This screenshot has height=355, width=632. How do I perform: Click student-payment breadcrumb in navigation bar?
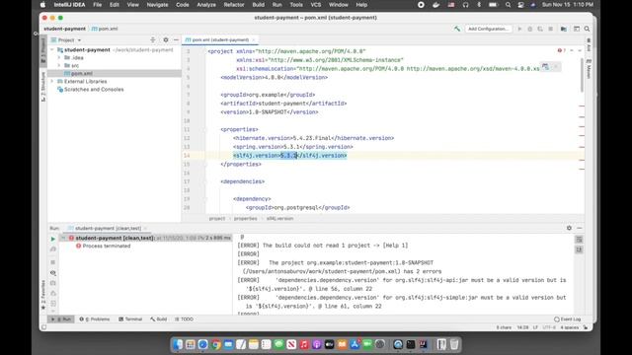(x=64, y=29)
